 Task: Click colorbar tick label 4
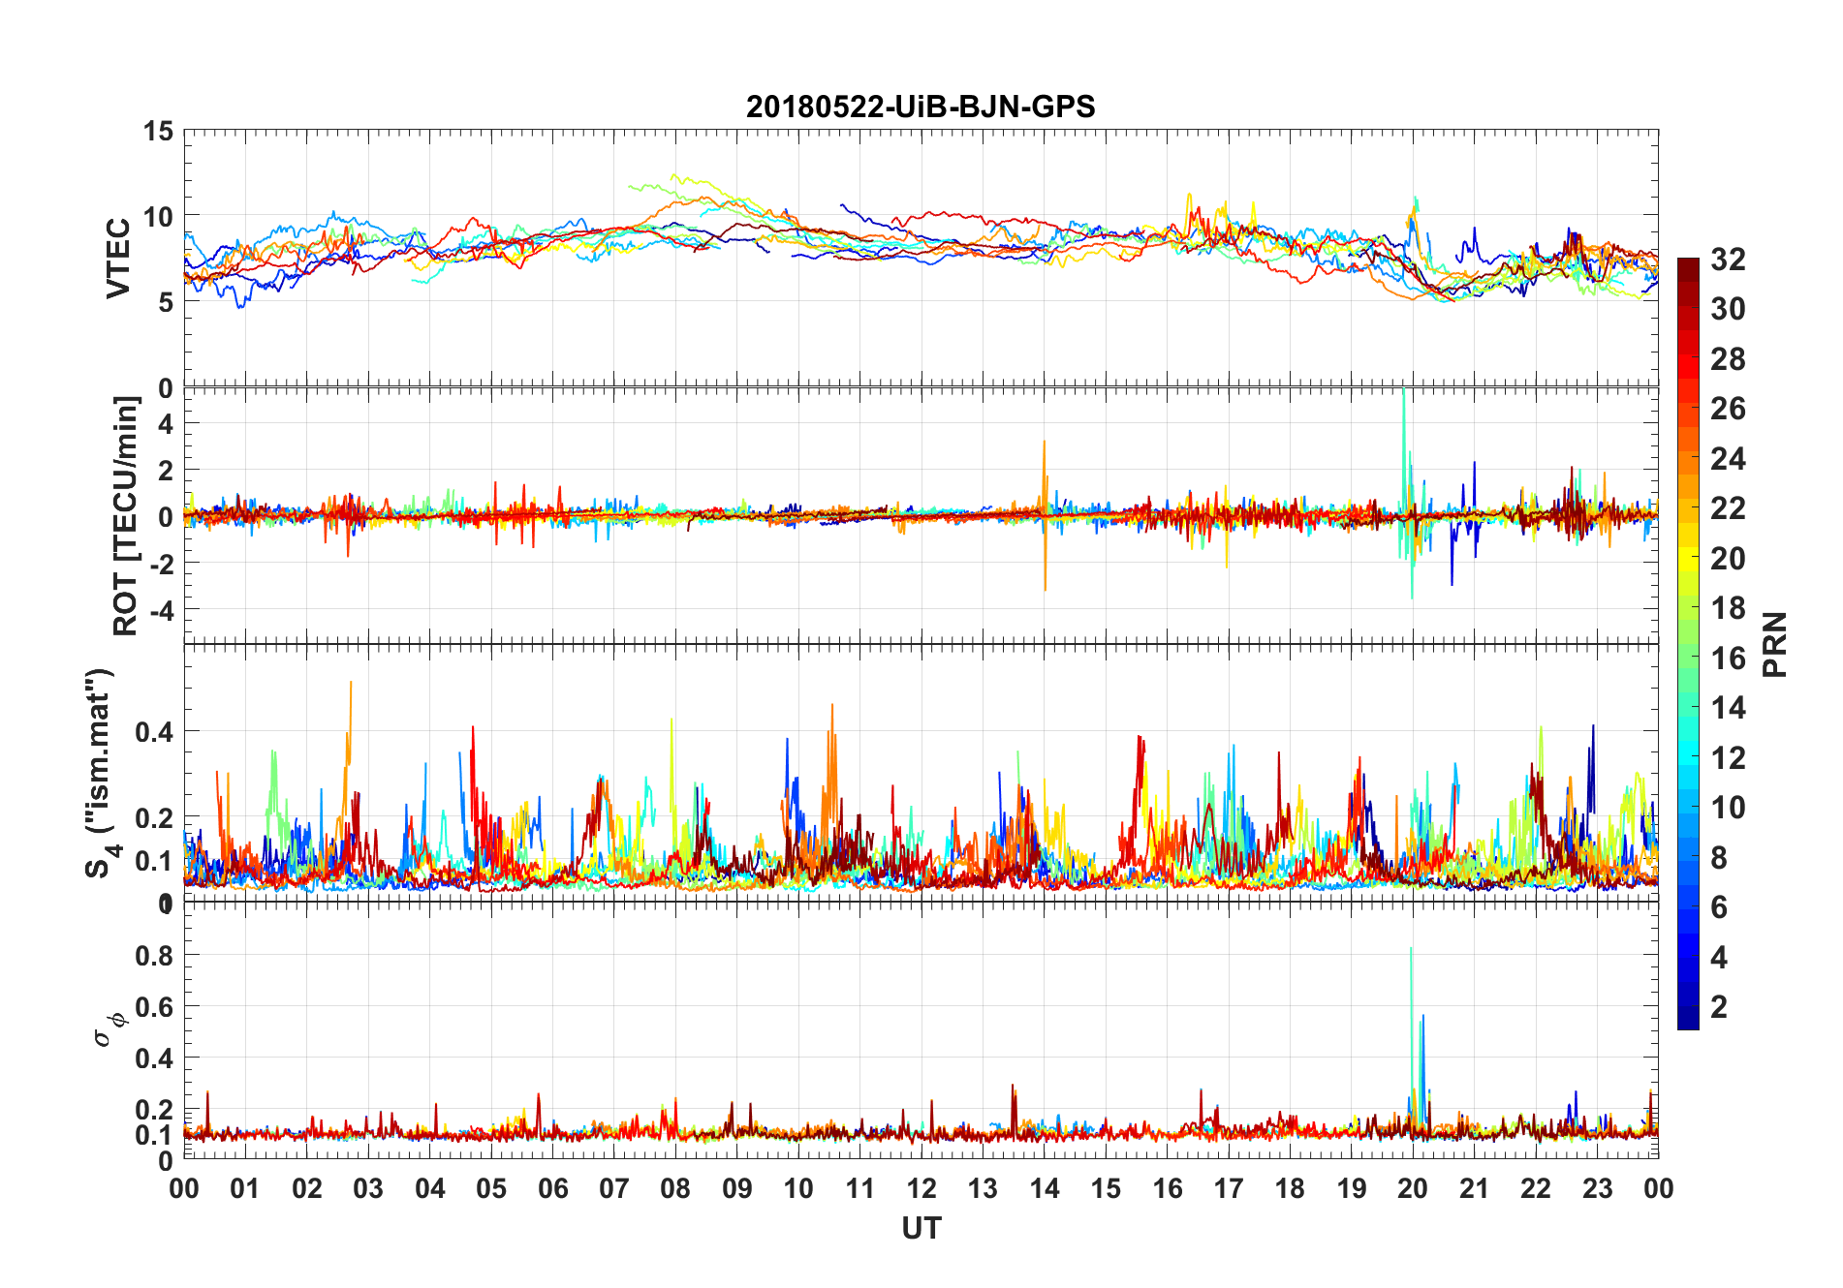click(x=1719, y=958)
